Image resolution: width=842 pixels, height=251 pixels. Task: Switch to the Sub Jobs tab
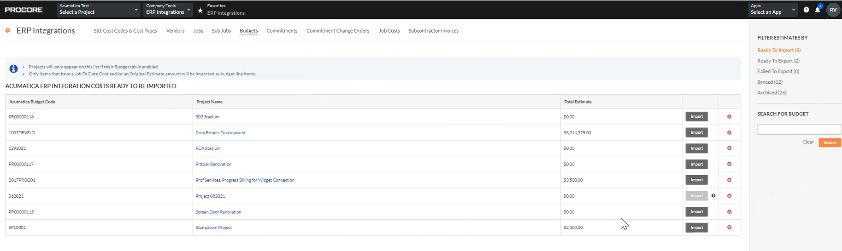221,31
